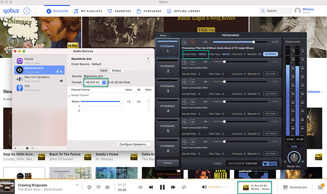Show track info icon in player bar
Screen dimensions: 327x194
(x=89, y=187)
